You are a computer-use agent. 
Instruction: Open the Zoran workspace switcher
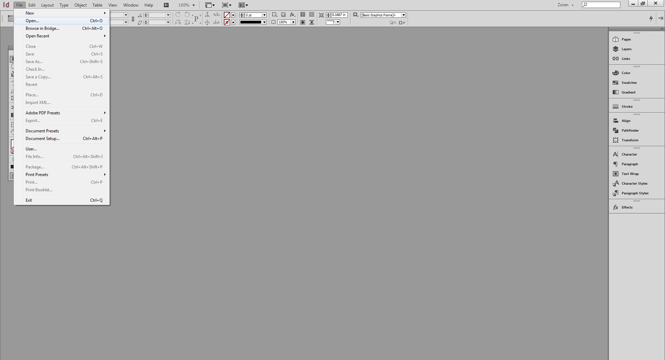(x=566, y=5)
